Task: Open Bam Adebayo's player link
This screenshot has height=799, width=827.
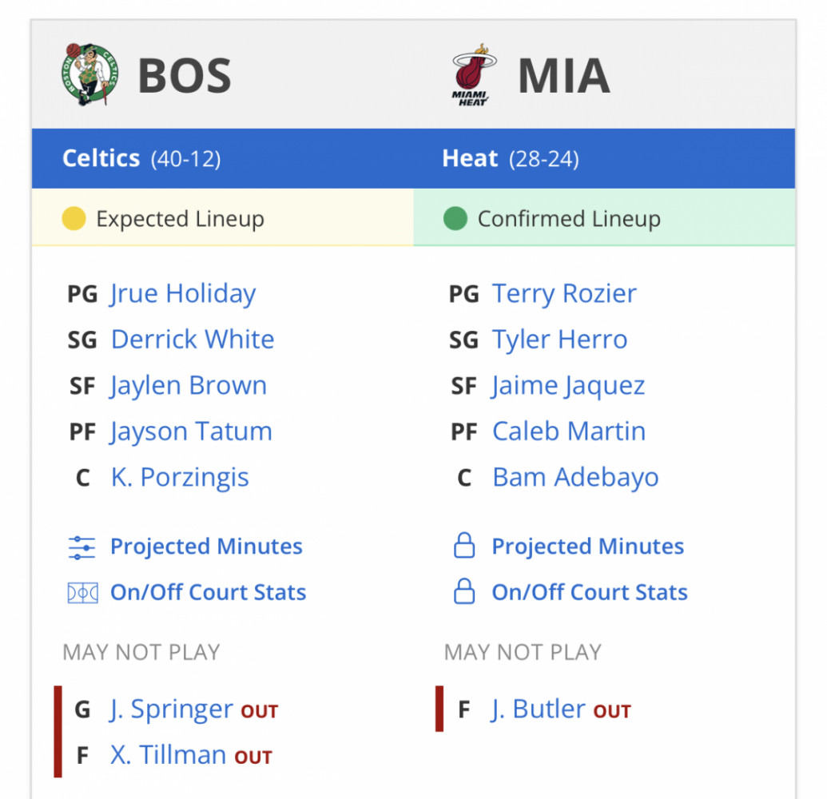Action: click(x=575, y=477)
